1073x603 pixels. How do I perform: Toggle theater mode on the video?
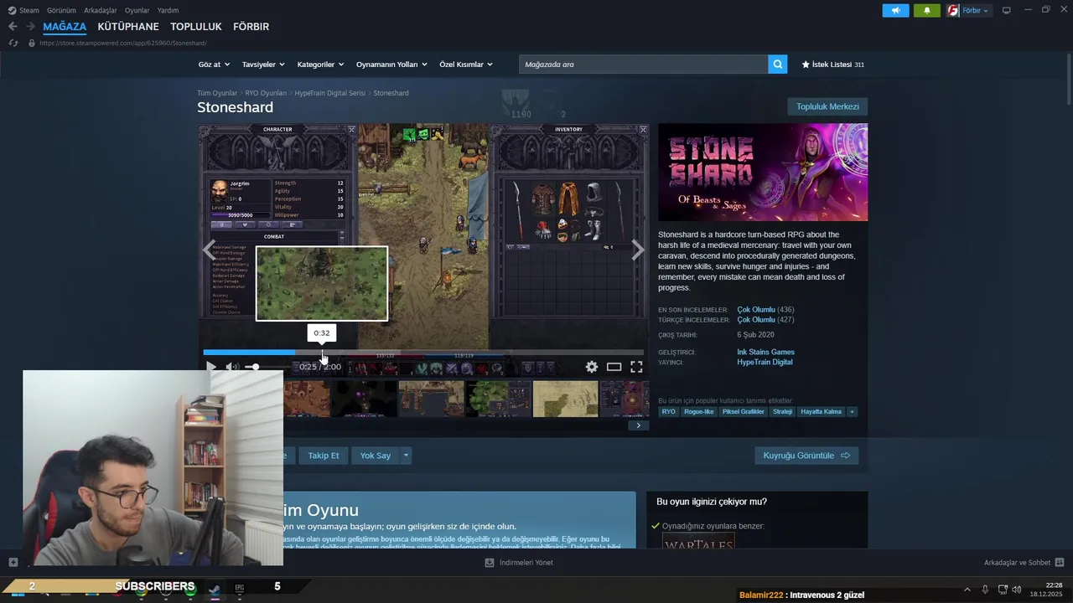614,367
